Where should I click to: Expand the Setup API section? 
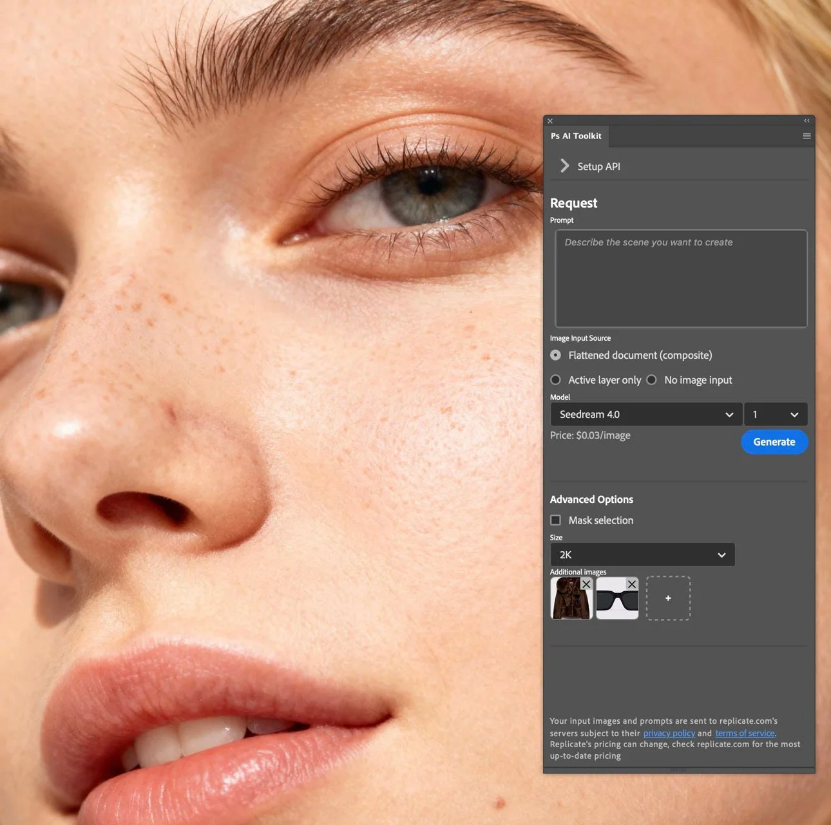click(564, 166)
